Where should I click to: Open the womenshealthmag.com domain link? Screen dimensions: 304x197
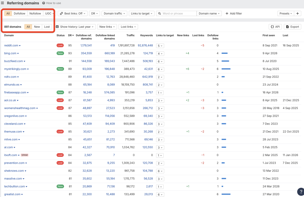[20, 108]
